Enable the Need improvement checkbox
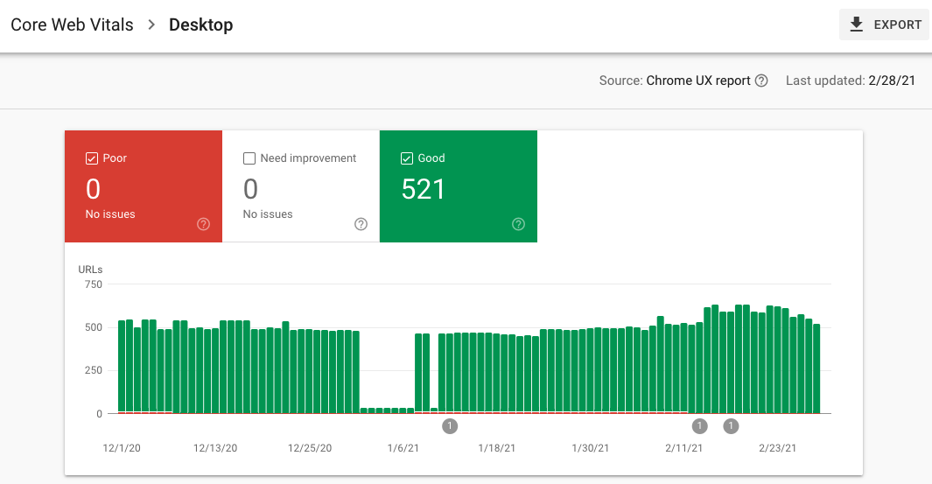932x484 pixels. [249, 158]
